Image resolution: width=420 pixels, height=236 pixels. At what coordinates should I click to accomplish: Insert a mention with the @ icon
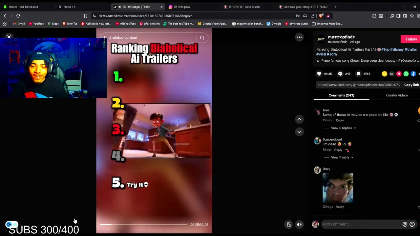coord(405,224)
